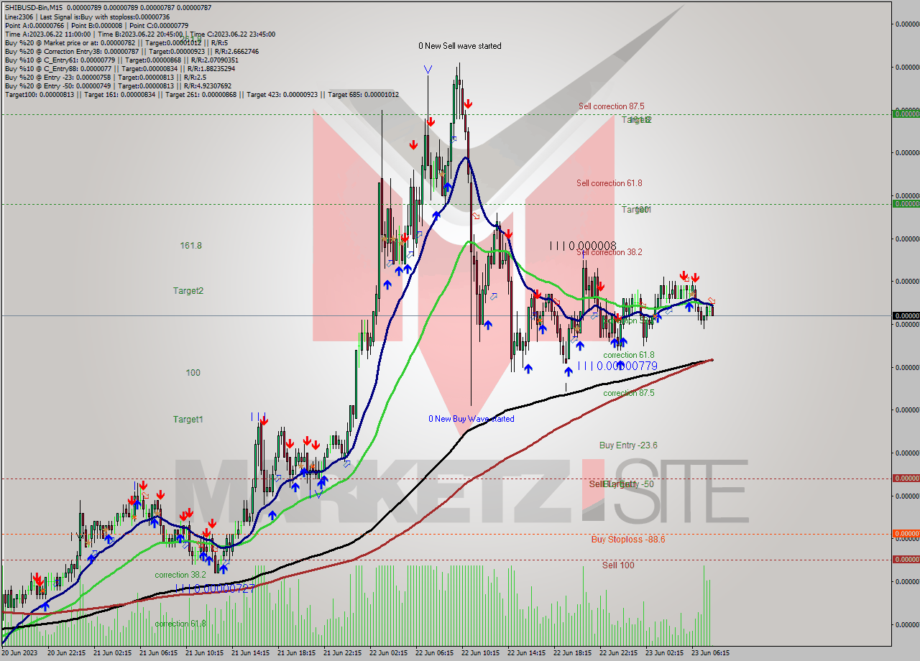
Task: Select the 'Target2' label on the left
Action: (x=188, y=291)
